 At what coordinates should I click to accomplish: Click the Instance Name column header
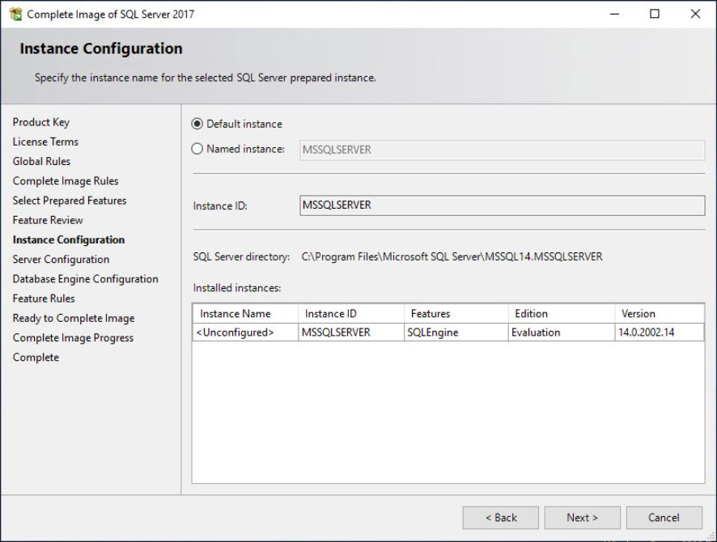point(245,314)
